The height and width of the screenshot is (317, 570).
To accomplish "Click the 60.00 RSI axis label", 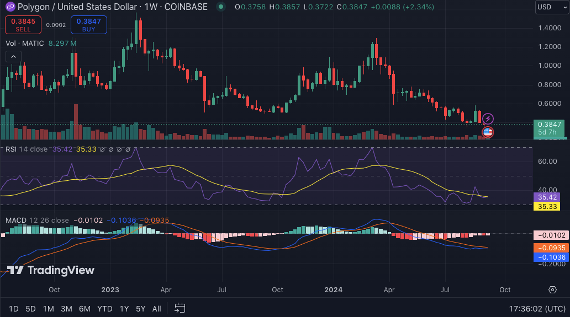I will tap(547, 161).
